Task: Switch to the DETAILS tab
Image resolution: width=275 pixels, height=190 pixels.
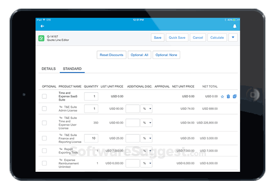Action: 48,69
